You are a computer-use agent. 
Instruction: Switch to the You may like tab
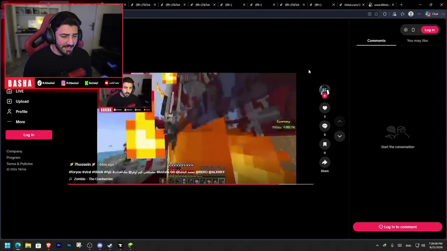[x=417, y=41]
